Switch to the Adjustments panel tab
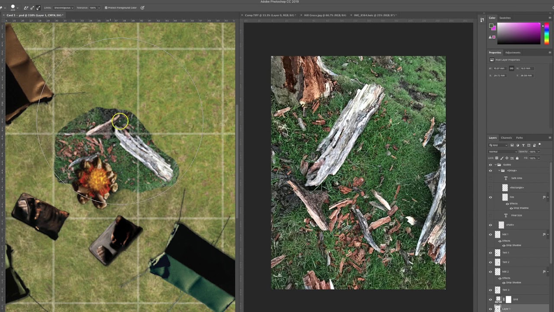The width and height of the screenshot is (554, 312). 513,52
